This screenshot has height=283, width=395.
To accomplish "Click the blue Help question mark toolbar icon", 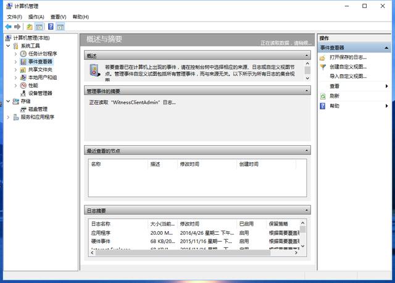I will 51,27.
